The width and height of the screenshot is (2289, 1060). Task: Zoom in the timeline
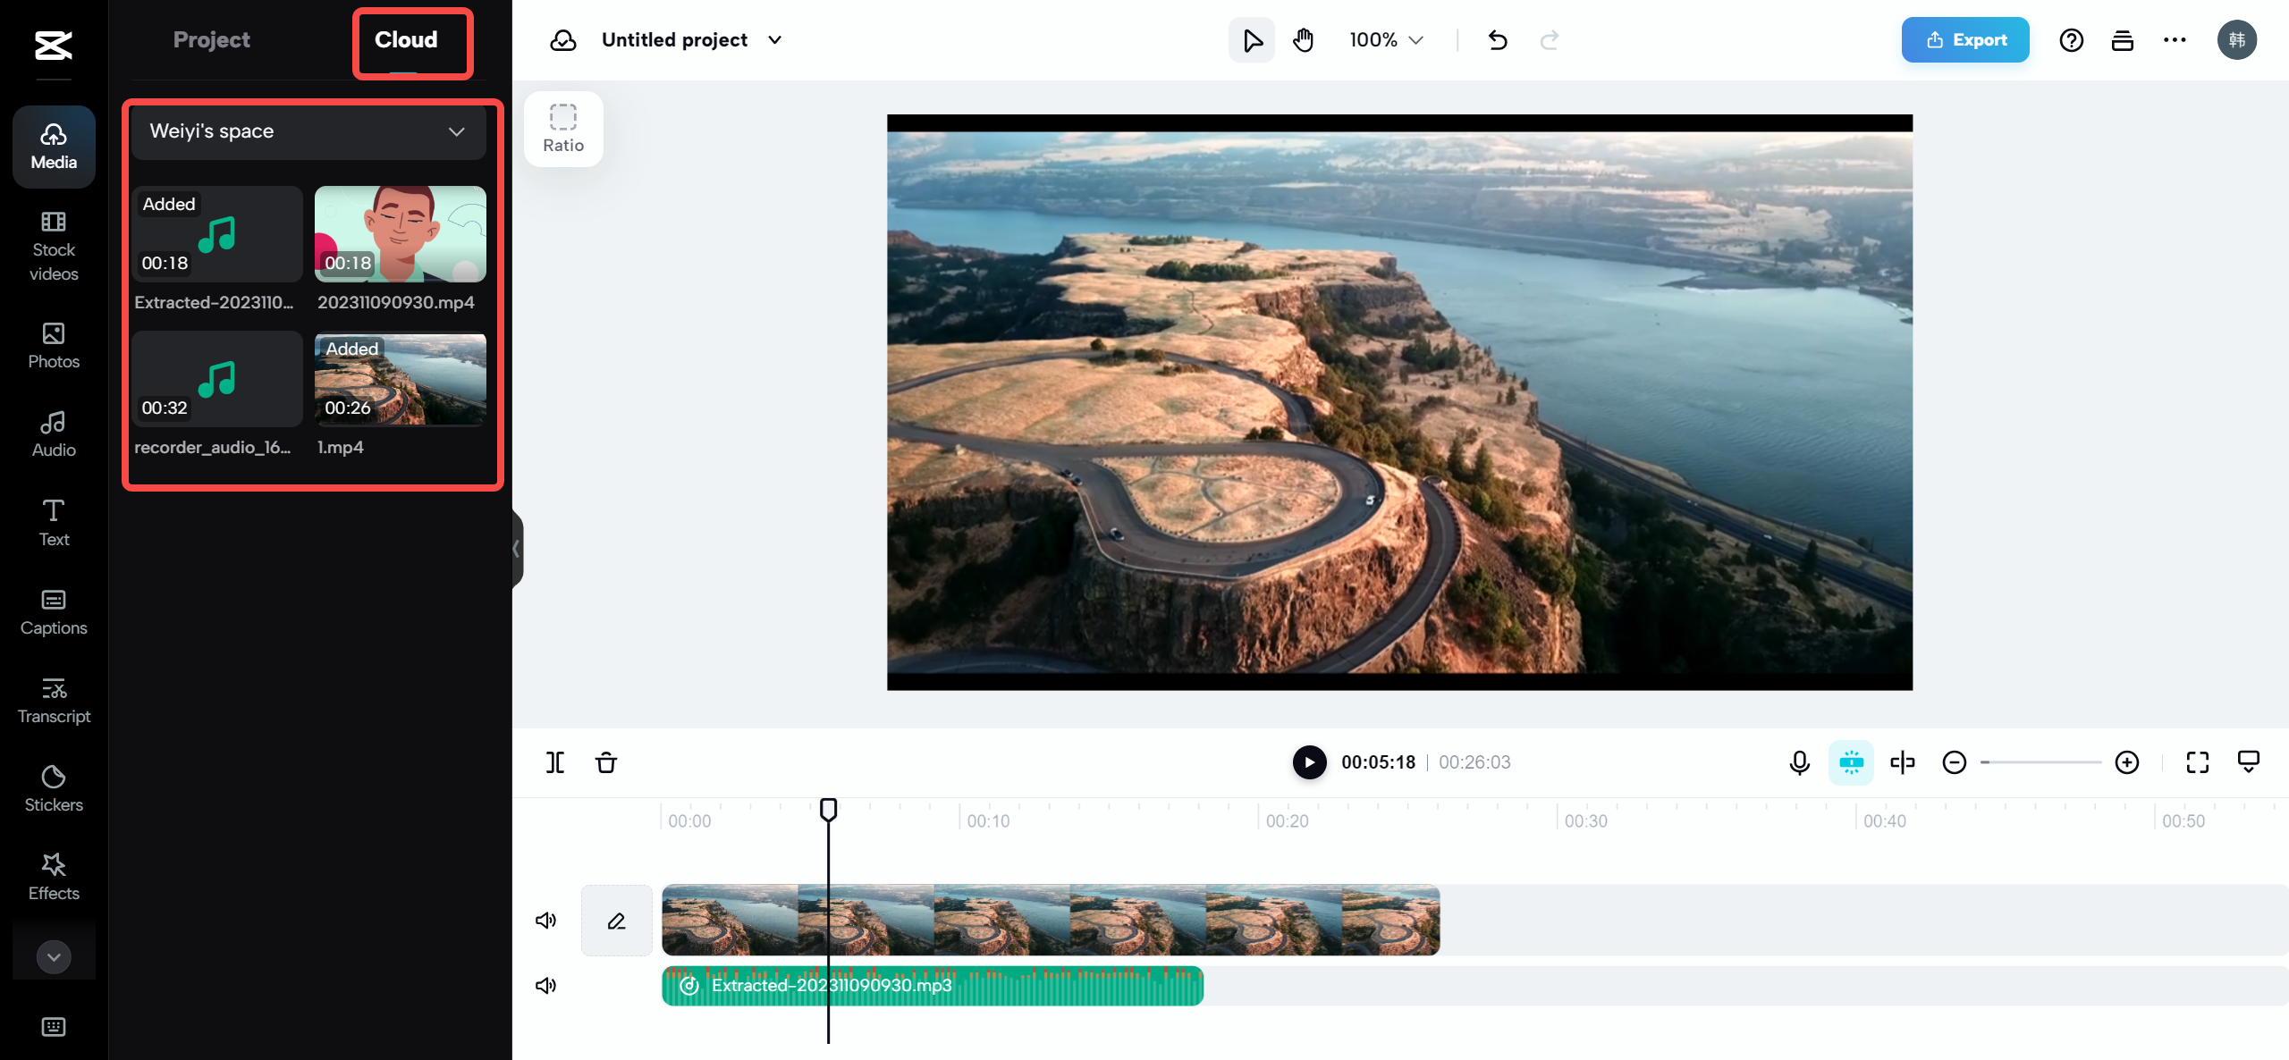pos(2127,762)
